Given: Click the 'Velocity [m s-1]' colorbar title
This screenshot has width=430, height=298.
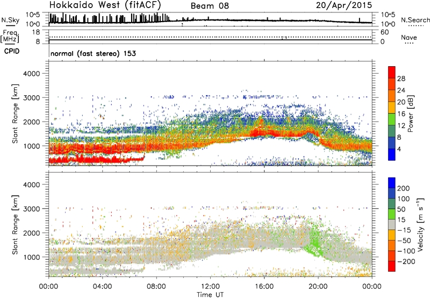Looking at the screenshot, I should pyautogui.click(x=421, y=224).
